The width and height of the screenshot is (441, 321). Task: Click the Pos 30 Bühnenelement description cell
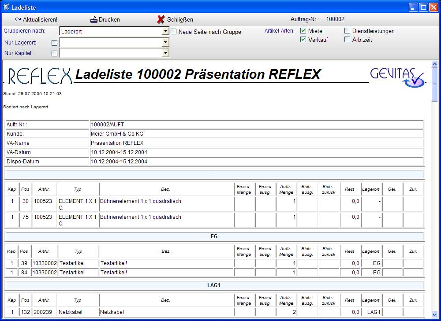click(x=166, y=204)
